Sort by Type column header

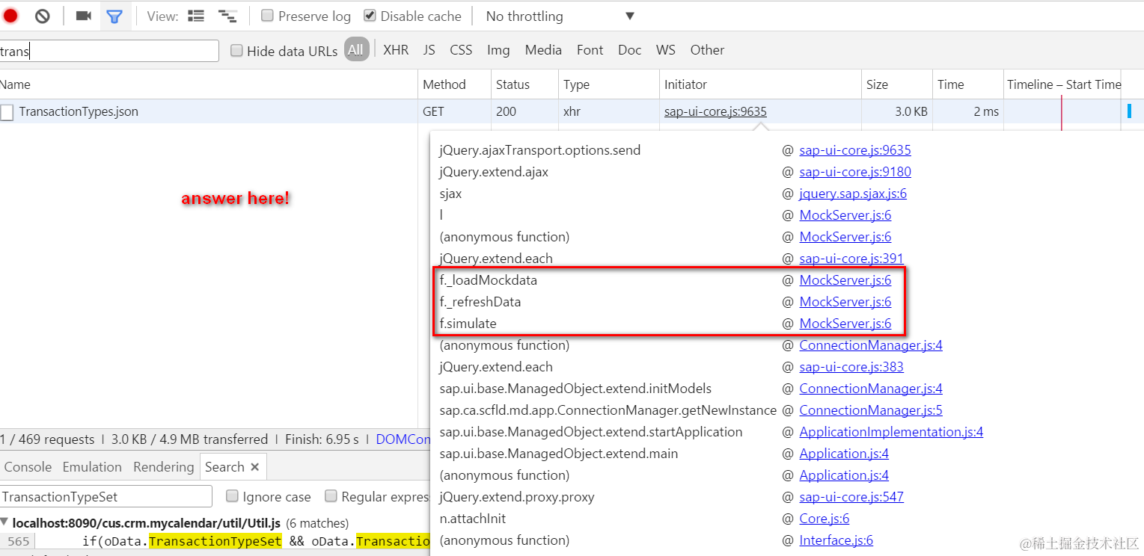(609, 84)
